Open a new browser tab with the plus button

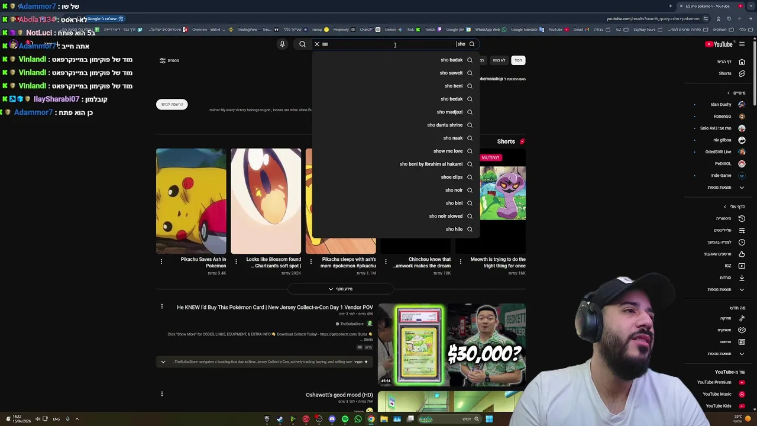[x=671, y=6]
